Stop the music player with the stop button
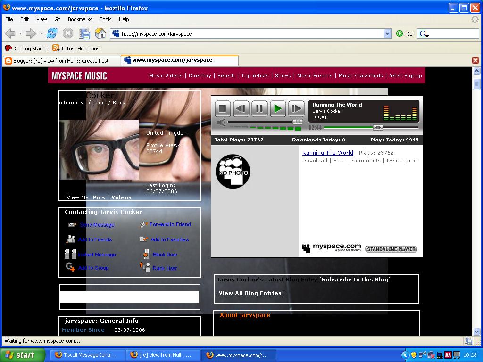483x362 pixels. [223, 108]
